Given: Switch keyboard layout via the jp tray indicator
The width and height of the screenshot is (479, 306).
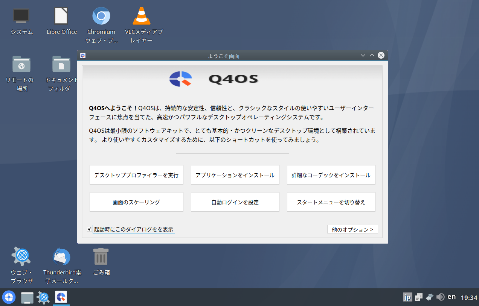Looking at the screenshot, I should 407,297.
